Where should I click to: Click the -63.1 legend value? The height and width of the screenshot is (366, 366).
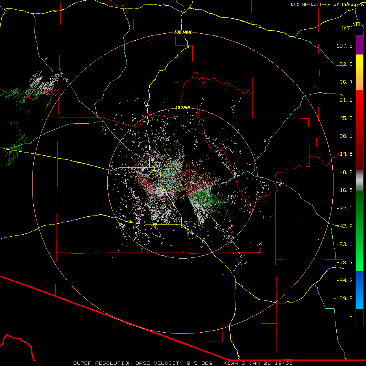coord(344,244)
